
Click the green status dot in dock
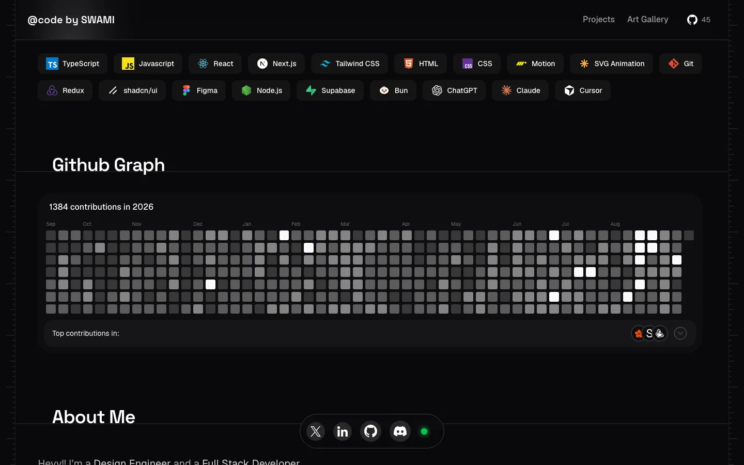click(424, 431)
